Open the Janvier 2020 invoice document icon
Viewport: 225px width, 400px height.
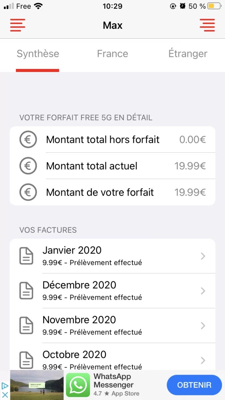pos(26,256)
